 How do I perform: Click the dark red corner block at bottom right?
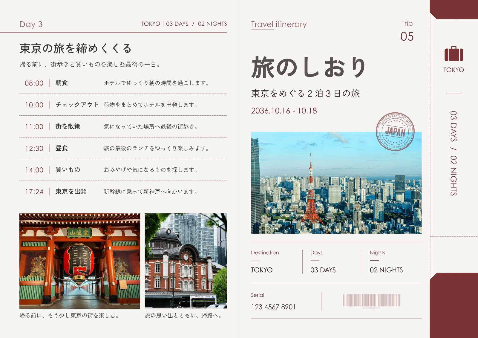(454, 305)
